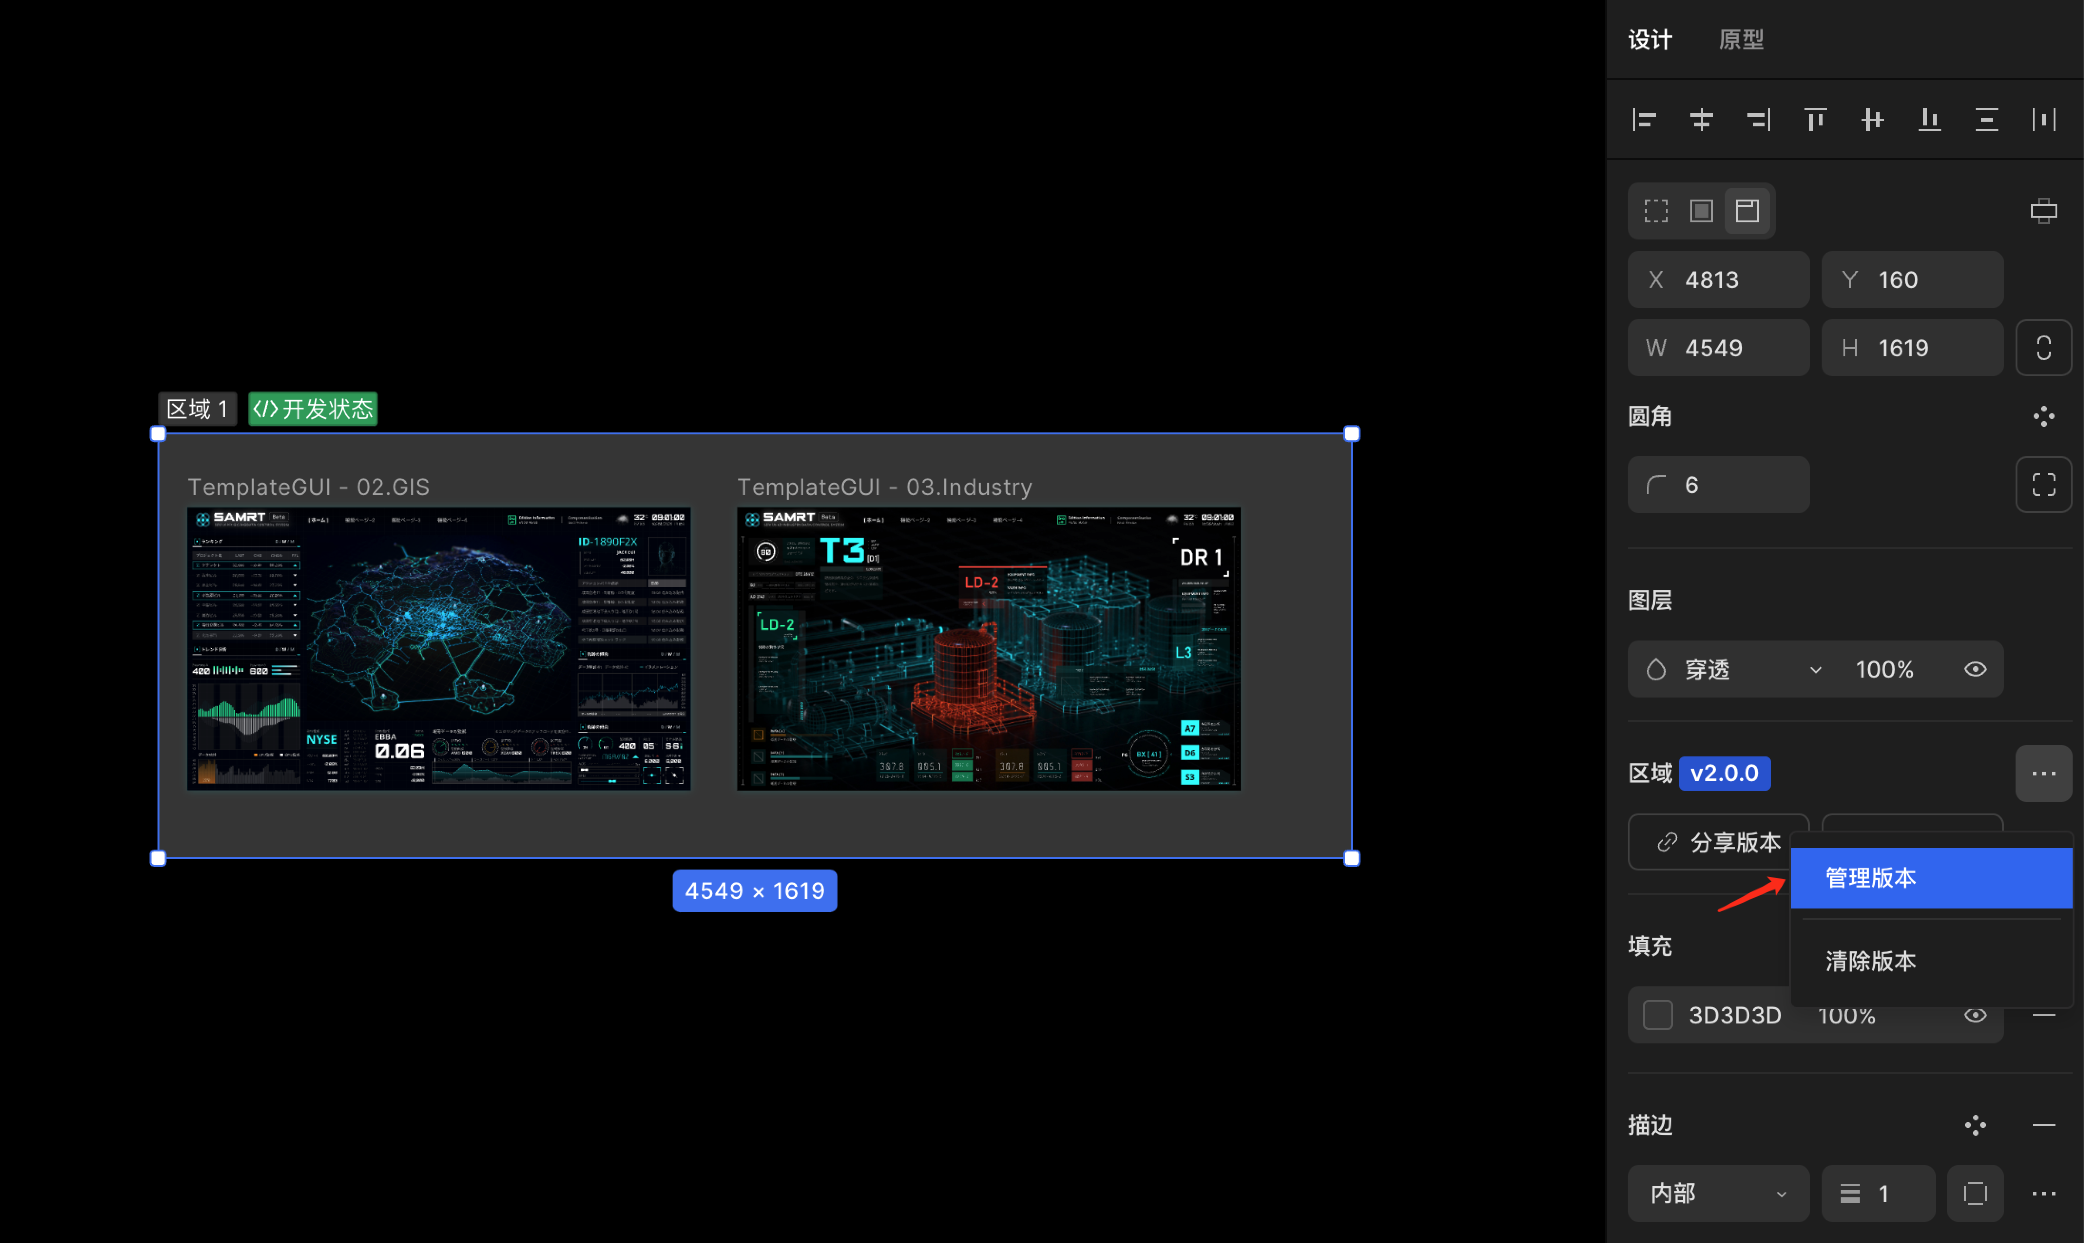Screen dimensions: 2084x1243
Task: Open stroke advanced options menu
Action: [2044, 1194]
